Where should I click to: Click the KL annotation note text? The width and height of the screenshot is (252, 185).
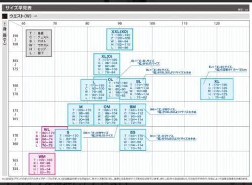coord(228,68)
